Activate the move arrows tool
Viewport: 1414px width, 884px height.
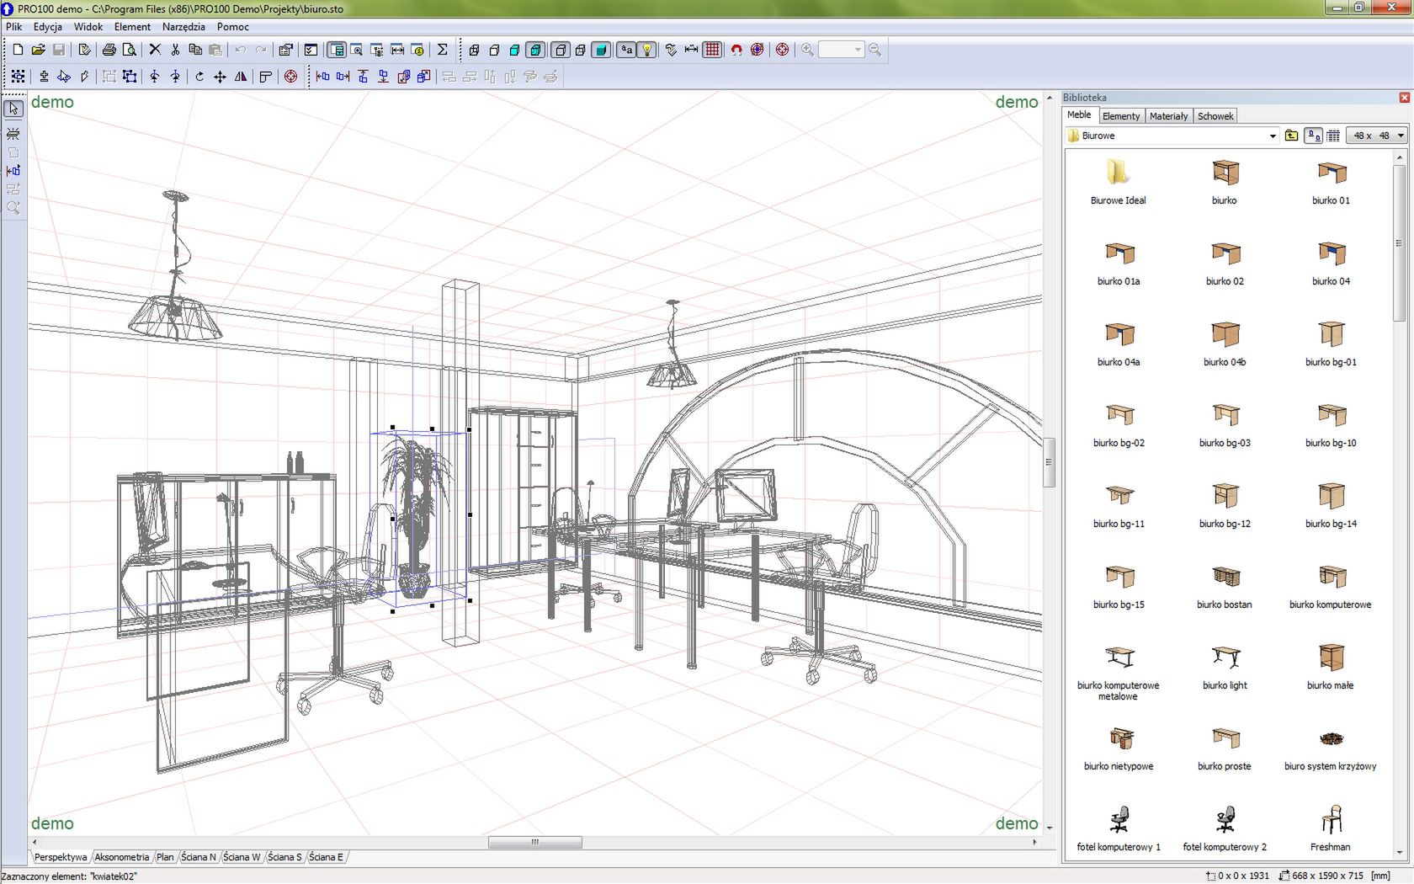220,77
